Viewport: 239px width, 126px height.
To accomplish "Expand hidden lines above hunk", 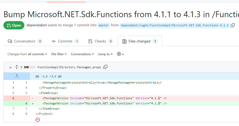I will [x=17, y=76].
